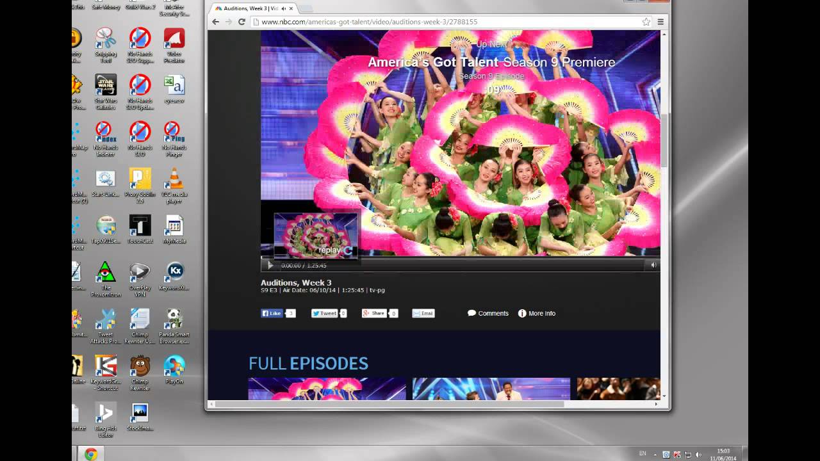This screenshot has height=461, width=820.
Task: Select the TouchCast desktop icon
Action: click(140, 229)
